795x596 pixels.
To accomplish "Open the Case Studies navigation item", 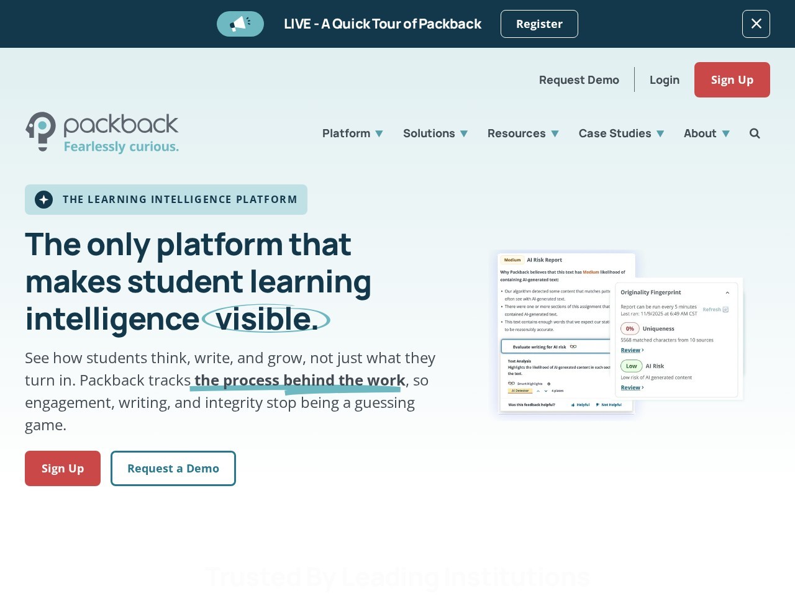I will (615, 133).
